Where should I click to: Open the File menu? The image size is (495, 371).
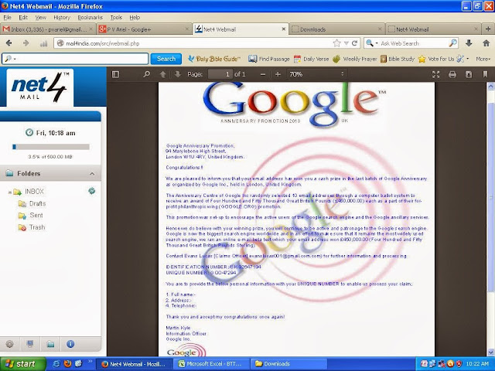pyautogui.click(x=7, y=18)
